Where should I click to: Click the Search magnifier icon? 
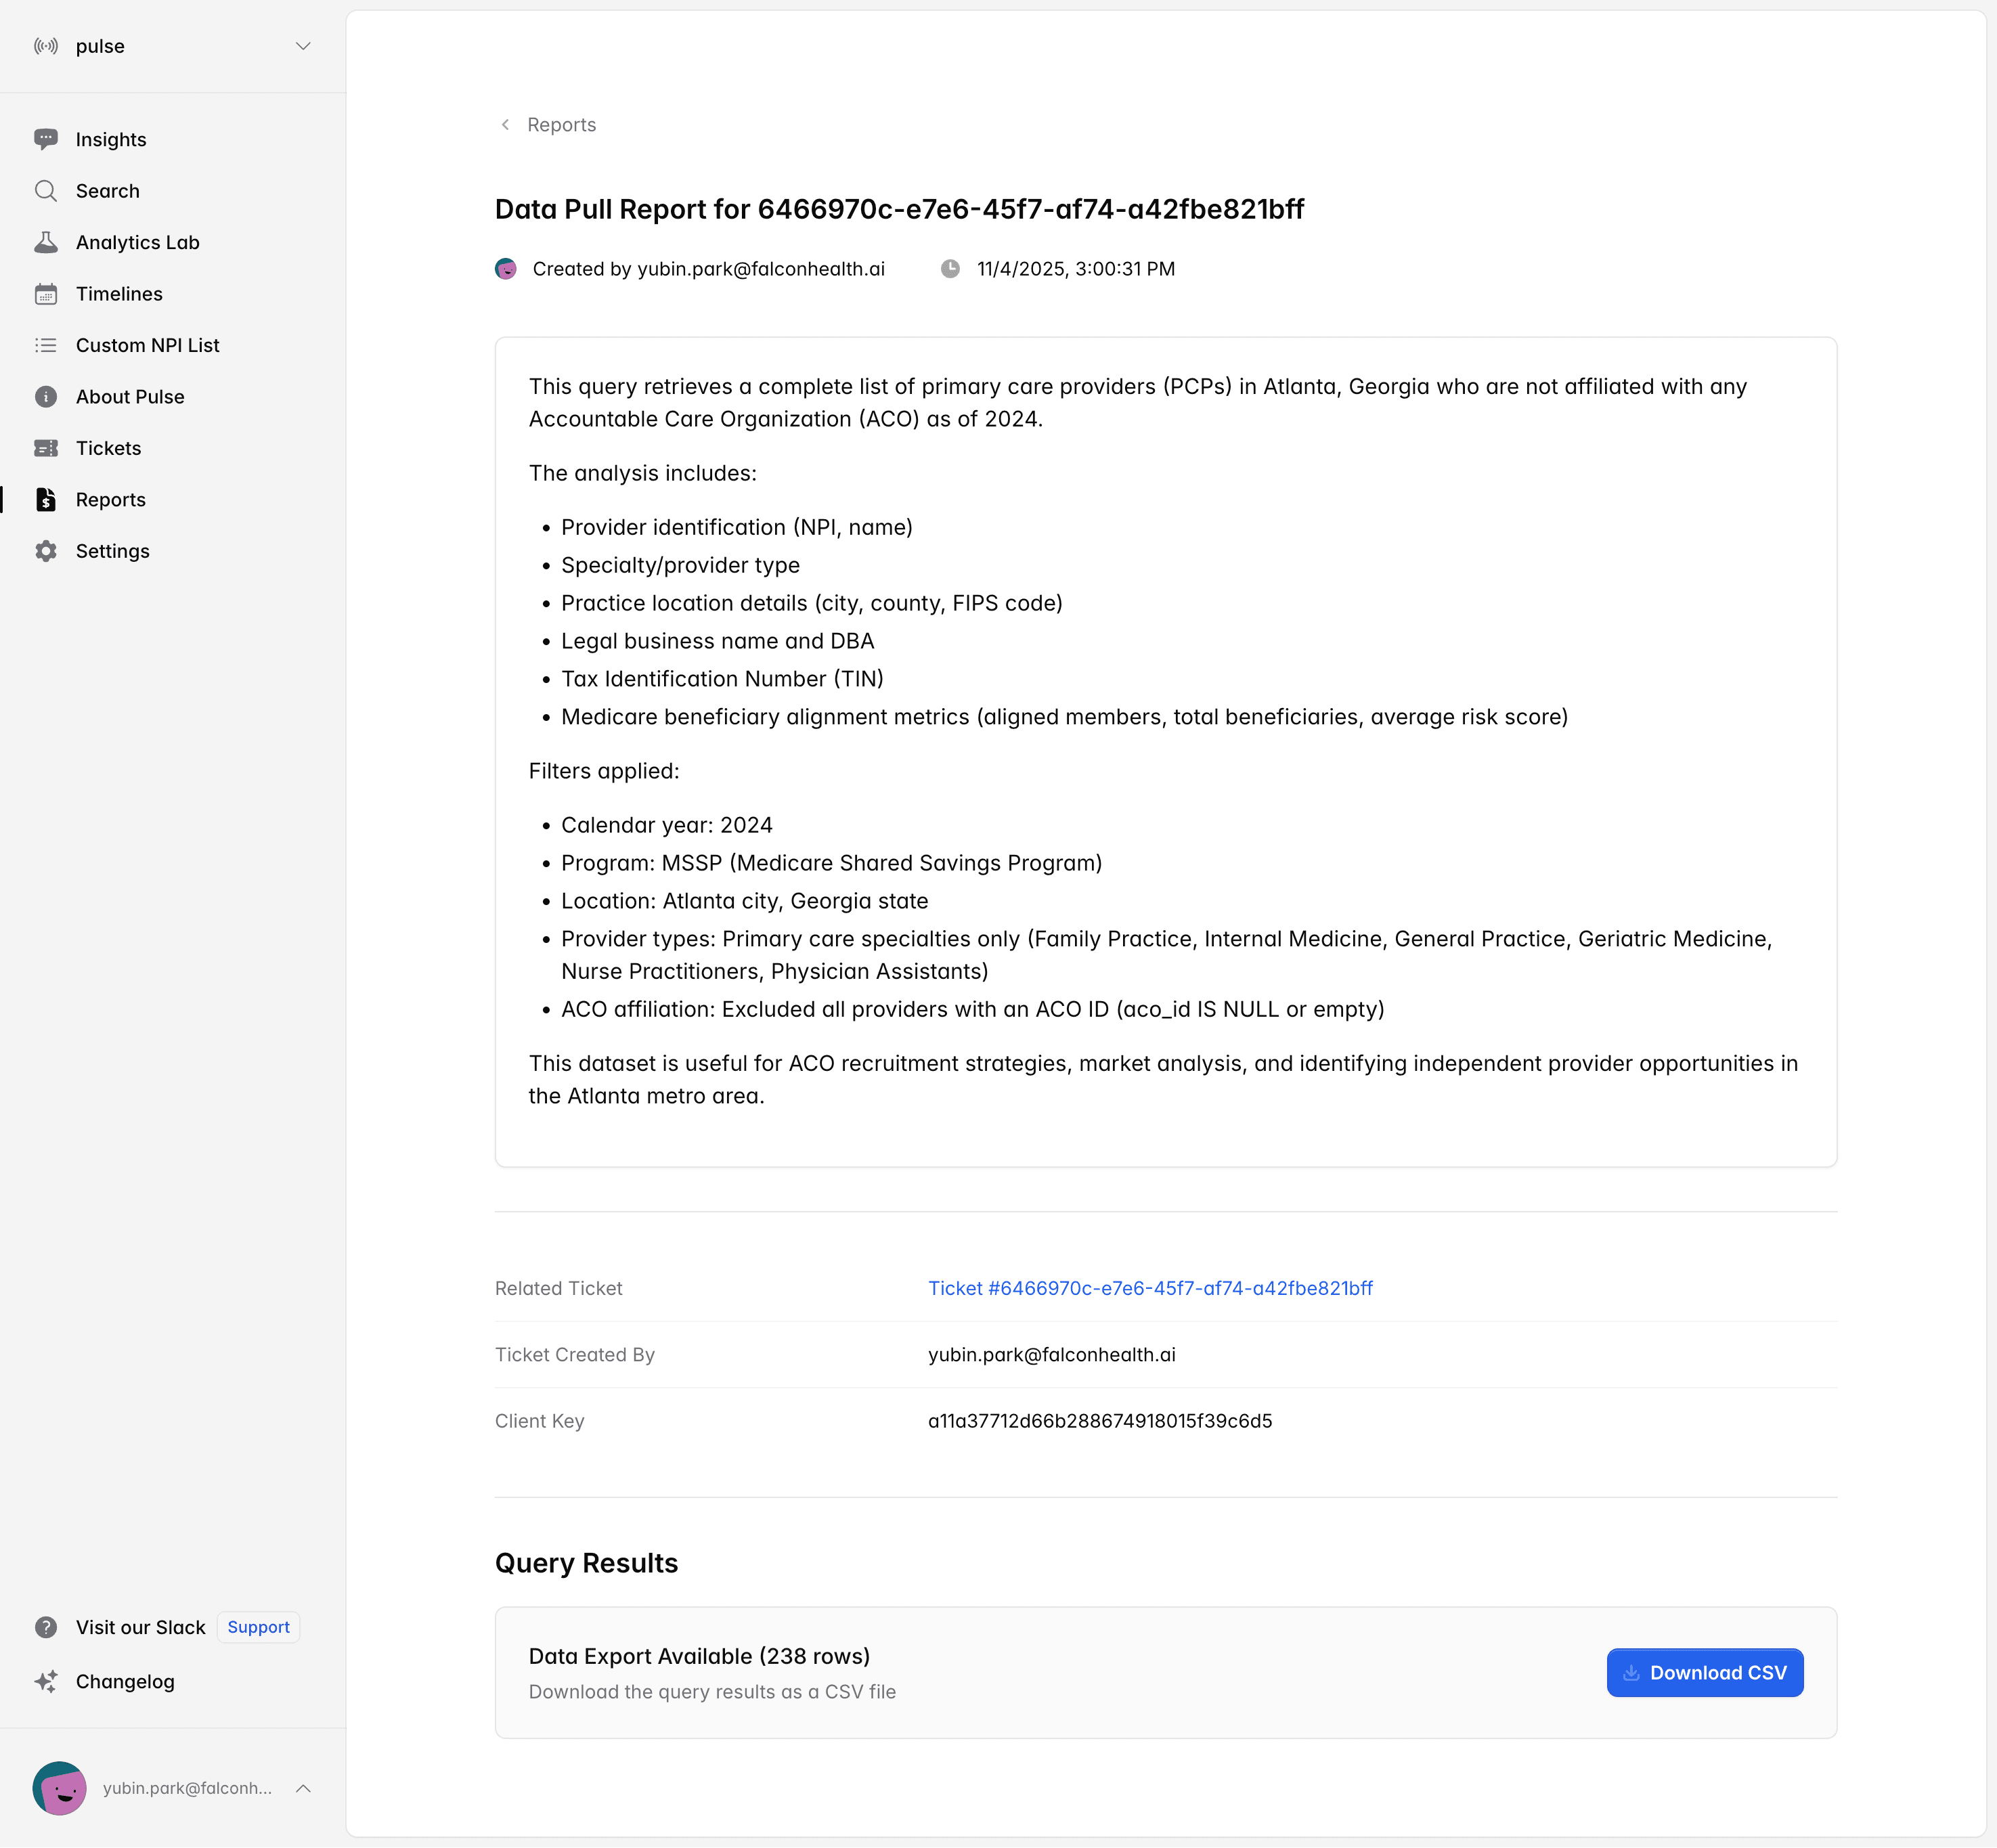pos(46,191)
